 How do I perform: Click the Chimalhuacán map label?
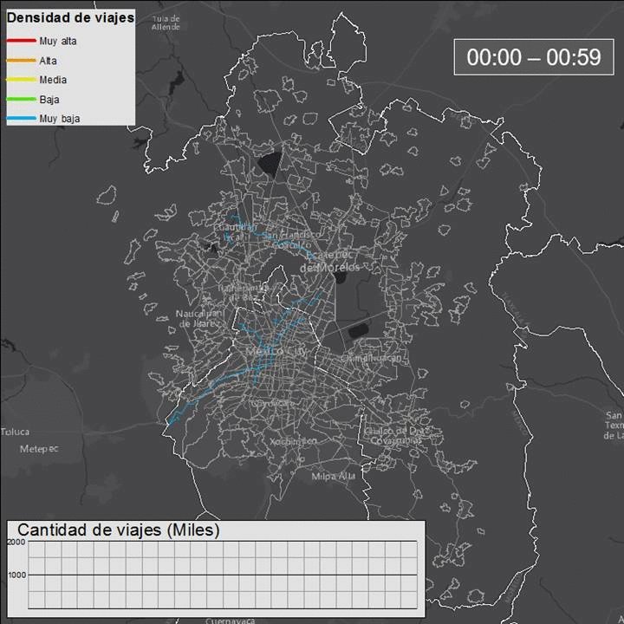pos(373,357)
